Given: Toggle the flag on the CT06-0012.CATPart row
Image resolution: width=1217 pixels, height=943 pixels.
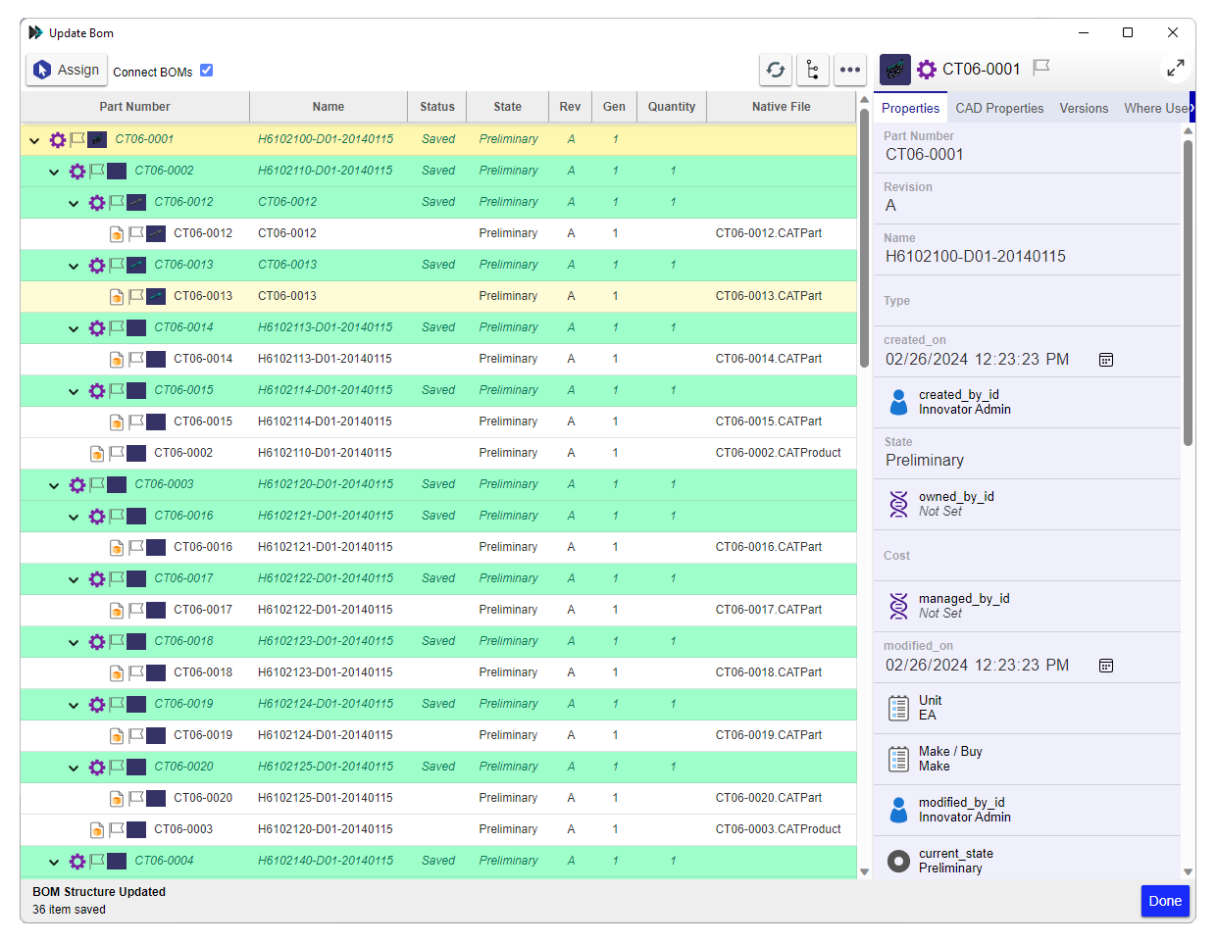Looking at the screenshot, I should click(x=136, y=234).
